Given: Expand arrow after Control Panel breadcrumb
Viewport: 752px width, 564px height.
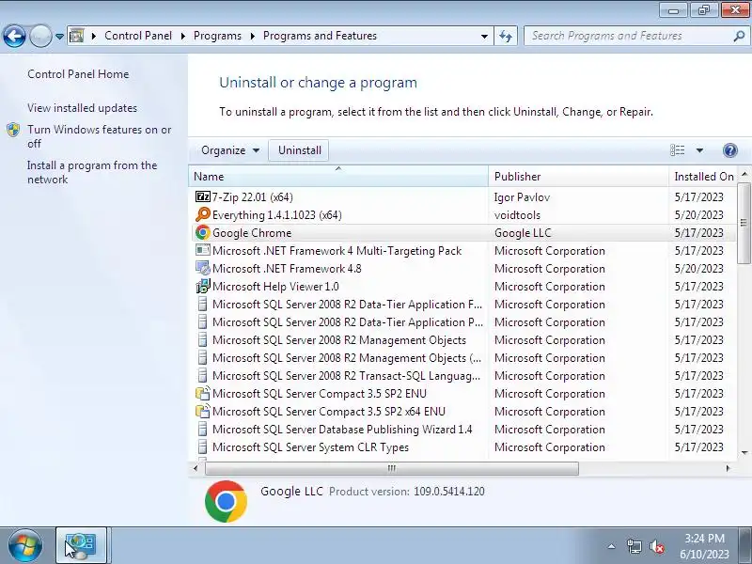Looking at the screenshot, I should click(x=182, y=36).
